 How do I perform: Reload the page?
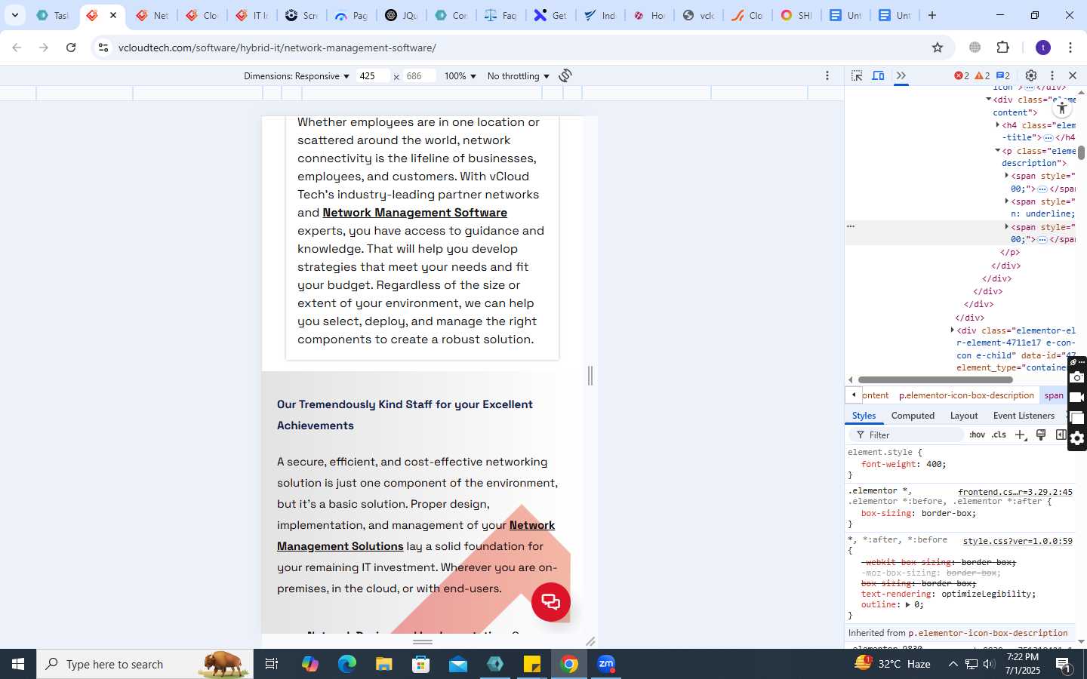tap(71, 48)
